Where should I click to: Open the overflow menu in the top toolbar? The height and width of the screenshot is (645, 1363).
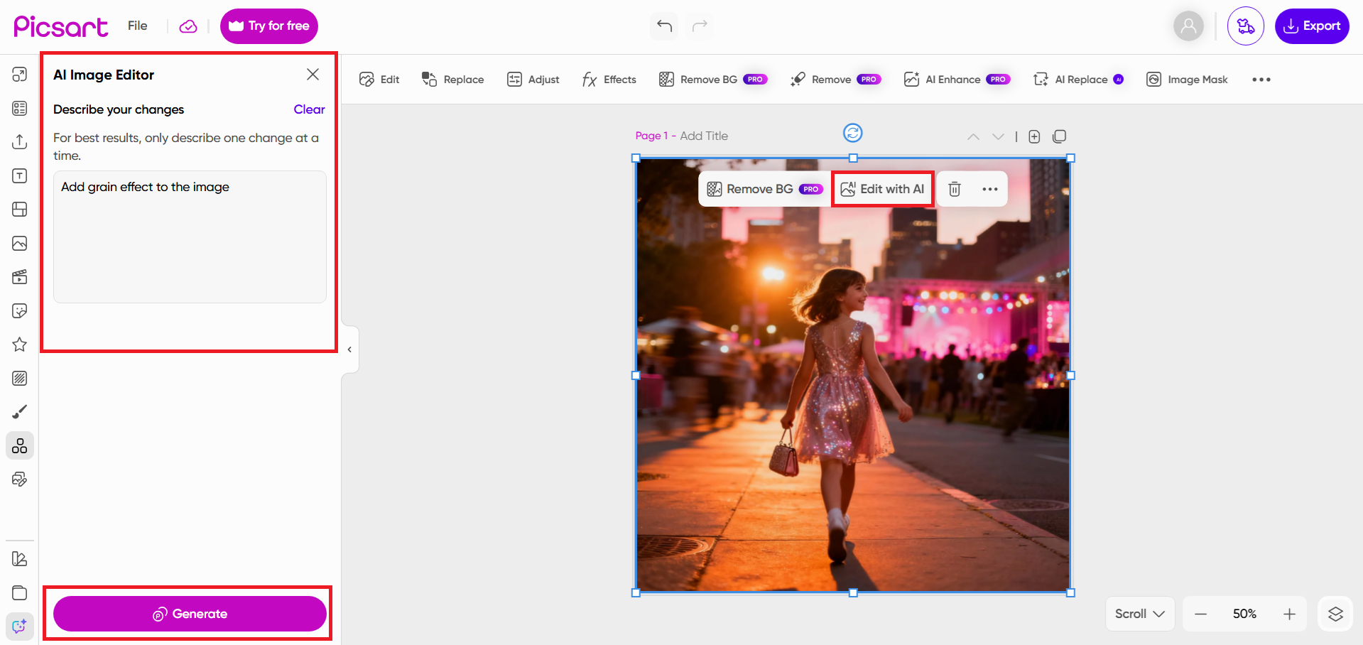[x=1261, y=79]
